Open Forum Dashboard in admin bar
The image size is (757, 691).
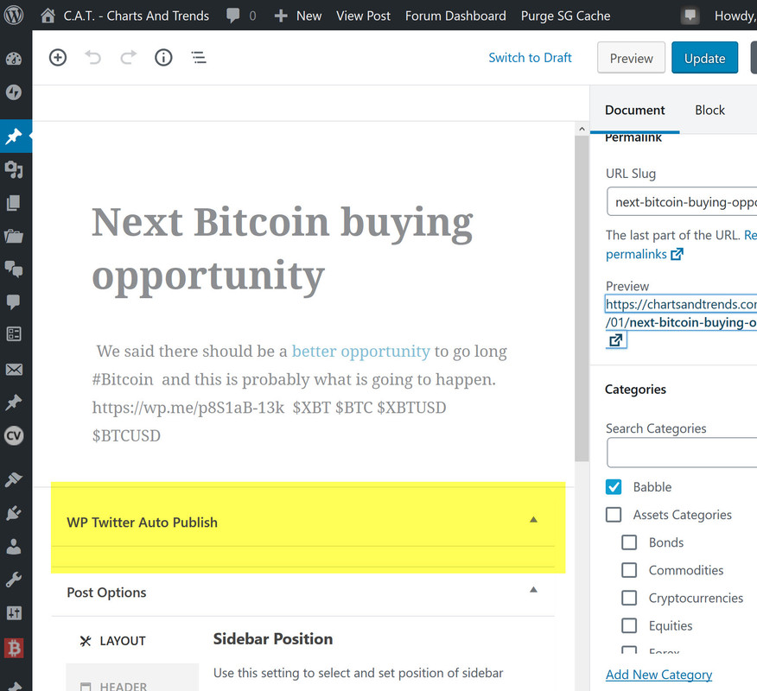[455, 16]
